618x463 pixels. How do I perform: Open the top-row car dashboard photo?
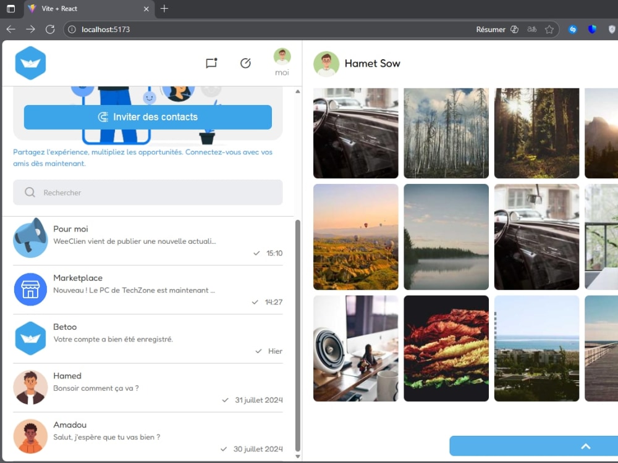355,133
